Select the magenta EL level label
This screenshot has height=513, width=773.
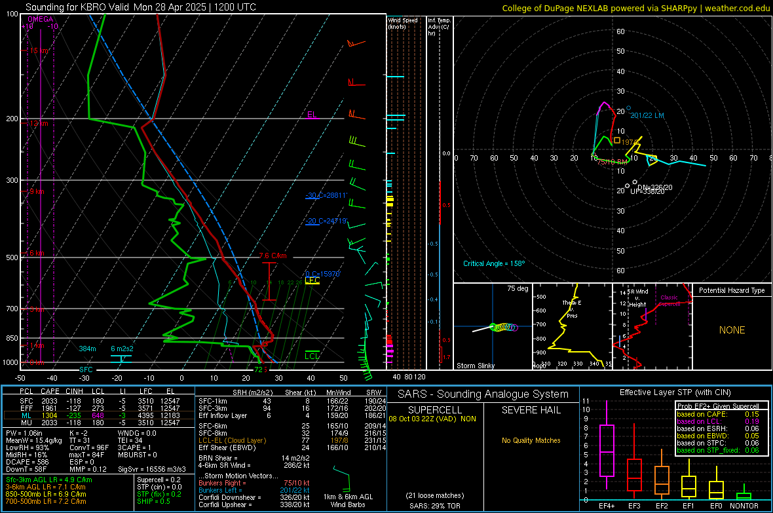pos(312,115)
